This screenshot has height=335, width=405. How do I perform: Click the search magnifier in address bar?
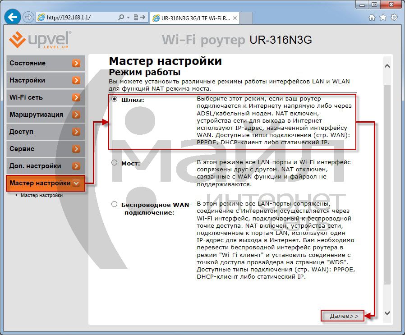point(121,18)
